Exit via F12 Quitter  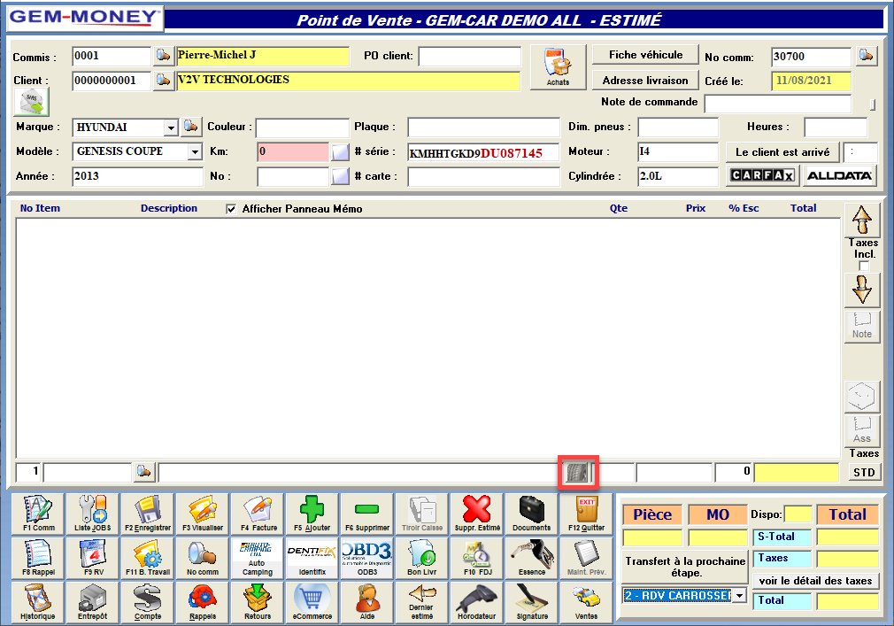(x=586, y=514)
